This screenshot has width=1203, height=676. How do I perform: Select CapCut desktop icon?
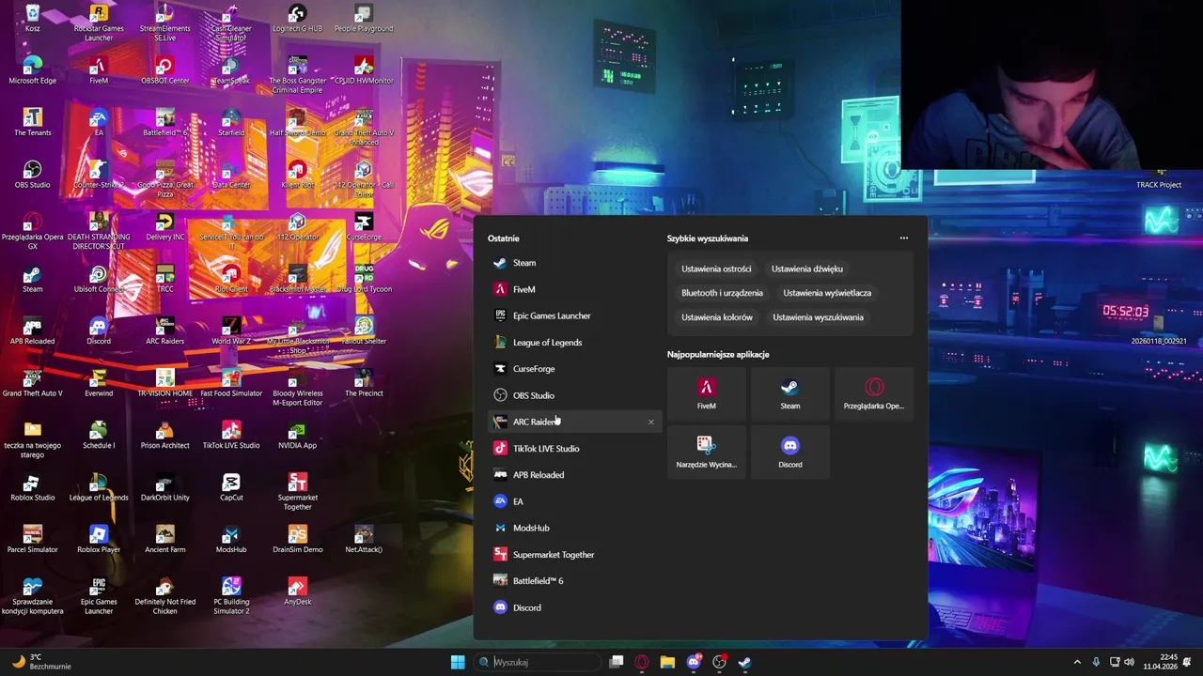(x=231, y=486)
